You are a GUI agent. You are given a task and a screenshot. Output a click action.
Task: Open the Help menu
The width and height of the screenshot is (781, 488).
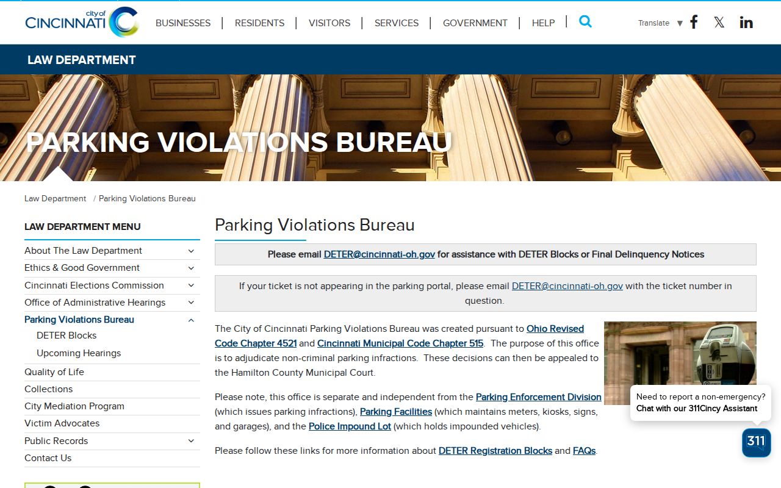tap(543, 23)
